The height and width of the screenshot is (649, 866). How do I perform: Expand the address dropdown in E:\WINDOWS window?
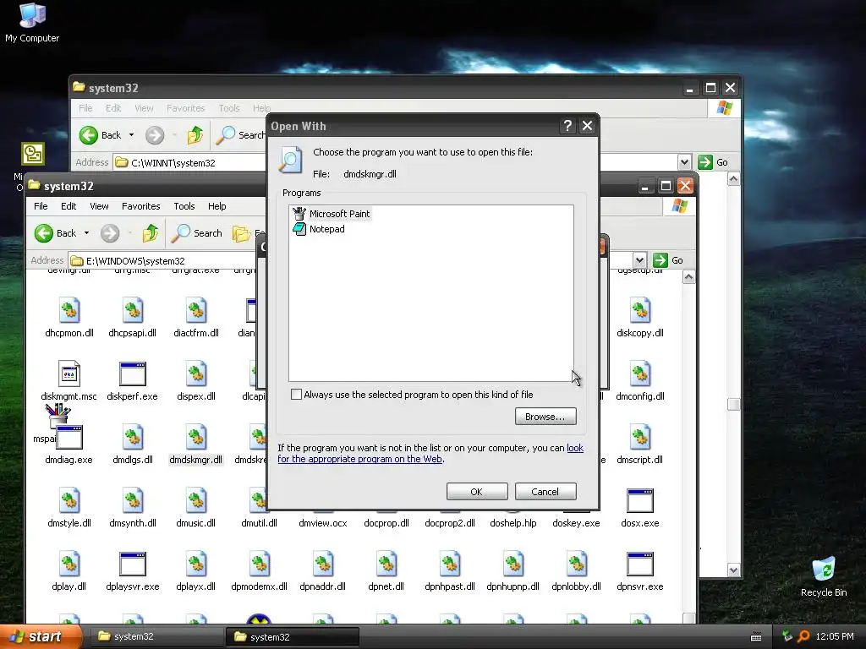click(x=639, y=260)
